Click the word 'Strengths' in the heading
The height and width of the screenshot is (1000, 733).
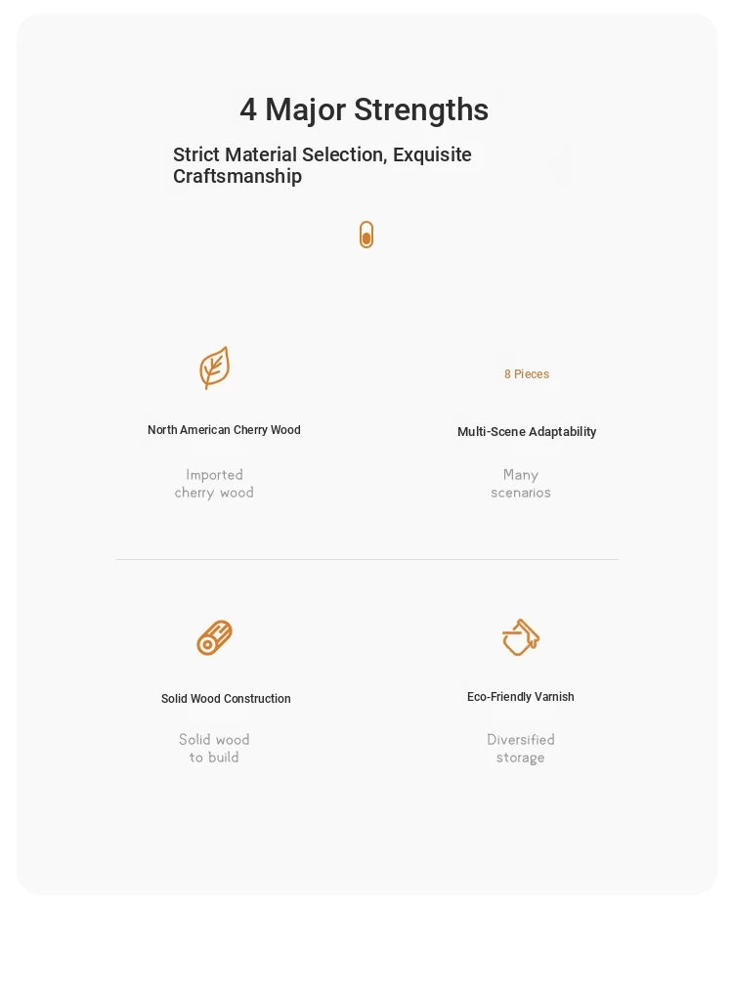coord(421,109)
